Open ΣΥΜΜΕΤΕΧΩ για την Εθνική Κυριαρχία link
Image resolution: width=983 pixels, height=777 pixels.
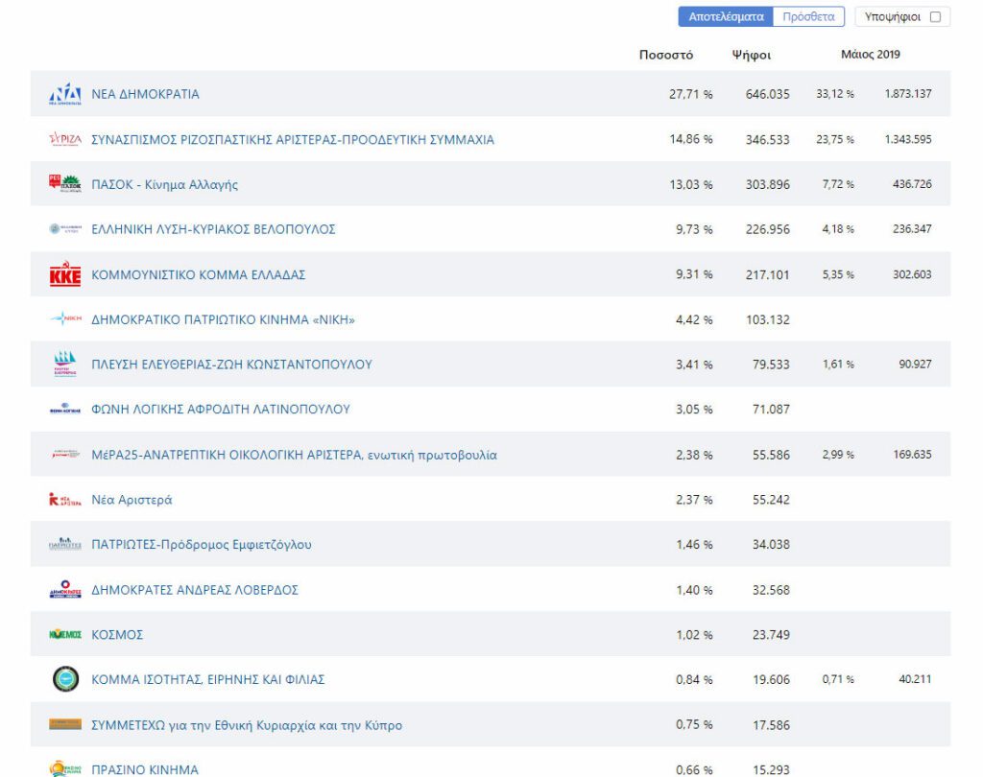pos(247,725)
